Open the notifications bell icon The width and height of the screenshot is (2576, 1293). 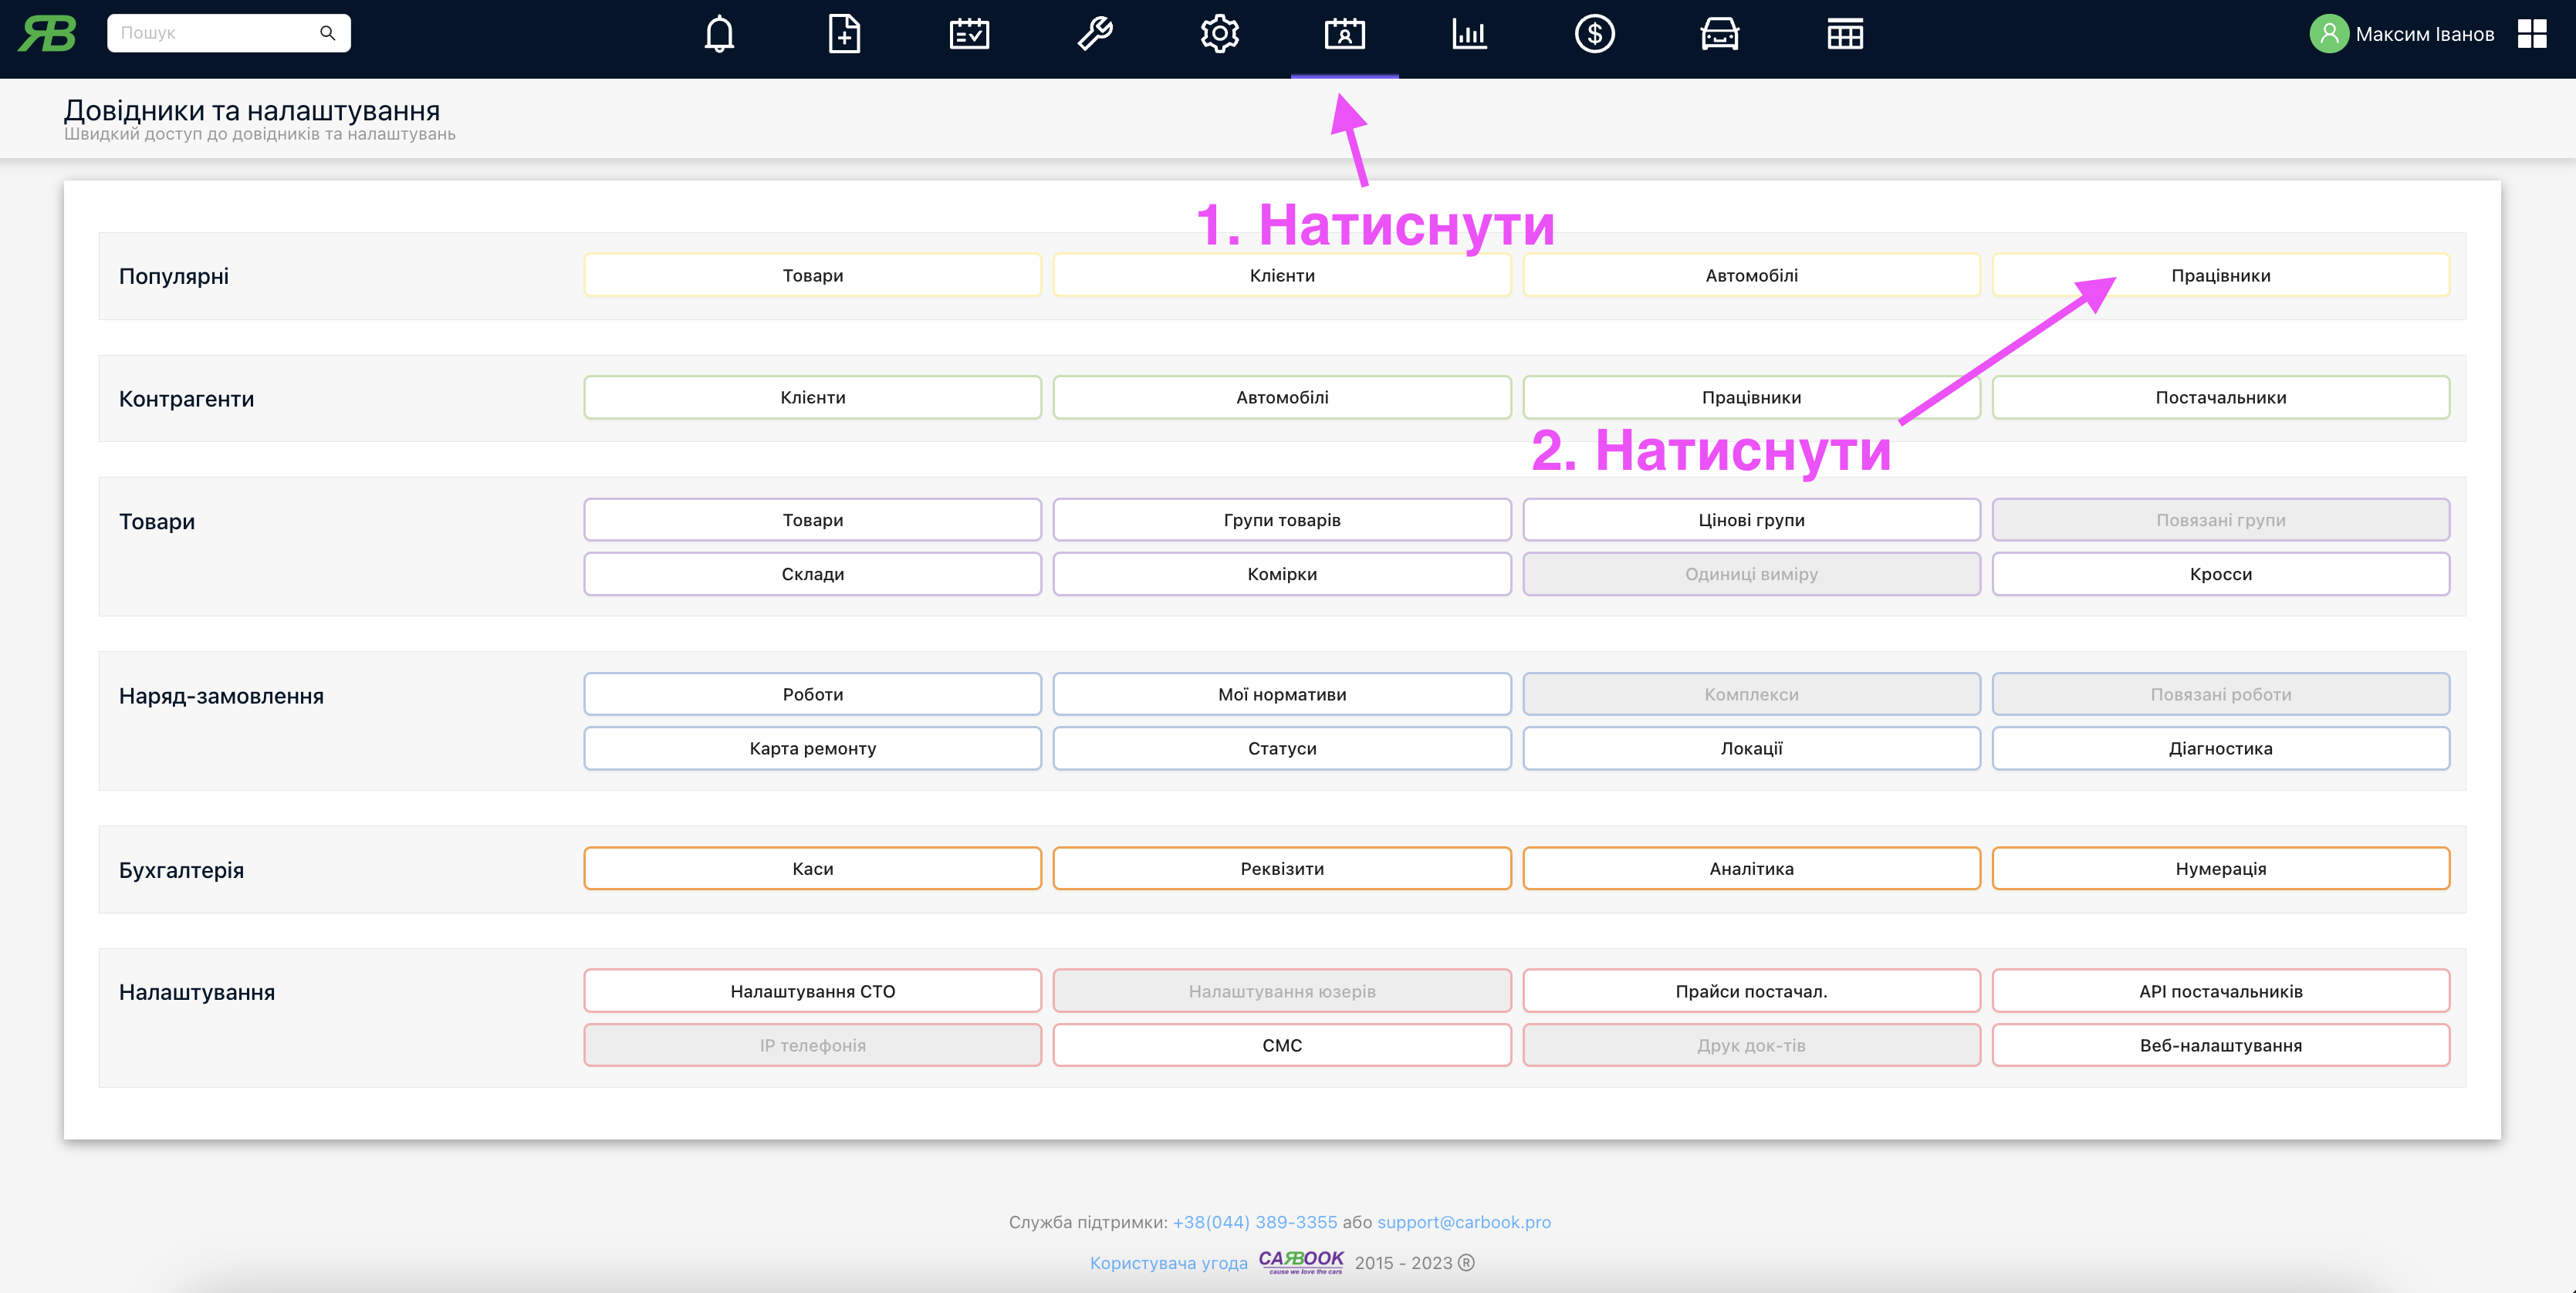coord(719,34)
